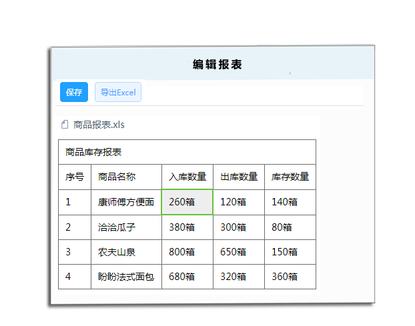
Task: Click the 导出Excel button
Action: tap(118, 92)
